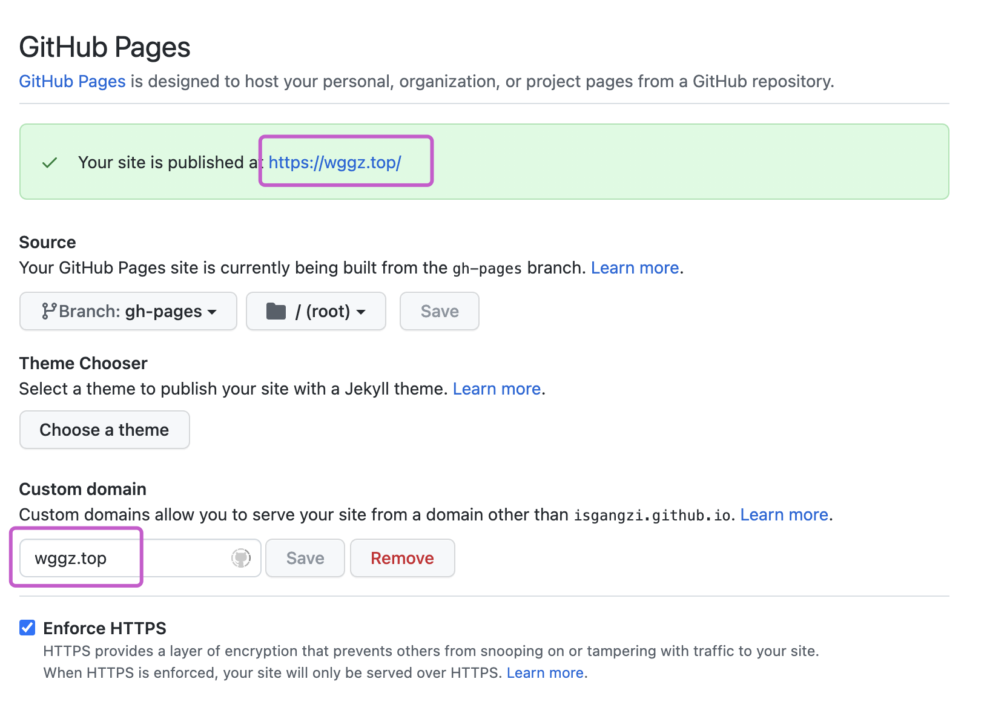
Task: Click the Enforce HTTPS label text
Action: [105, 628]
